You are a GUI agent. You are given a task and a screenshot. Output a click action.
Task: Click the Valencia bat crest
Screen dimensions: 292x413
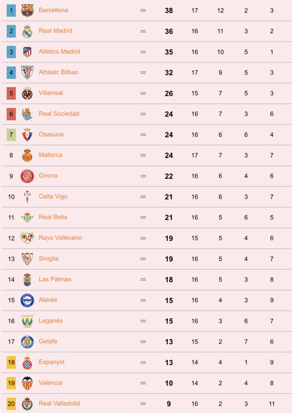[27, 383]
